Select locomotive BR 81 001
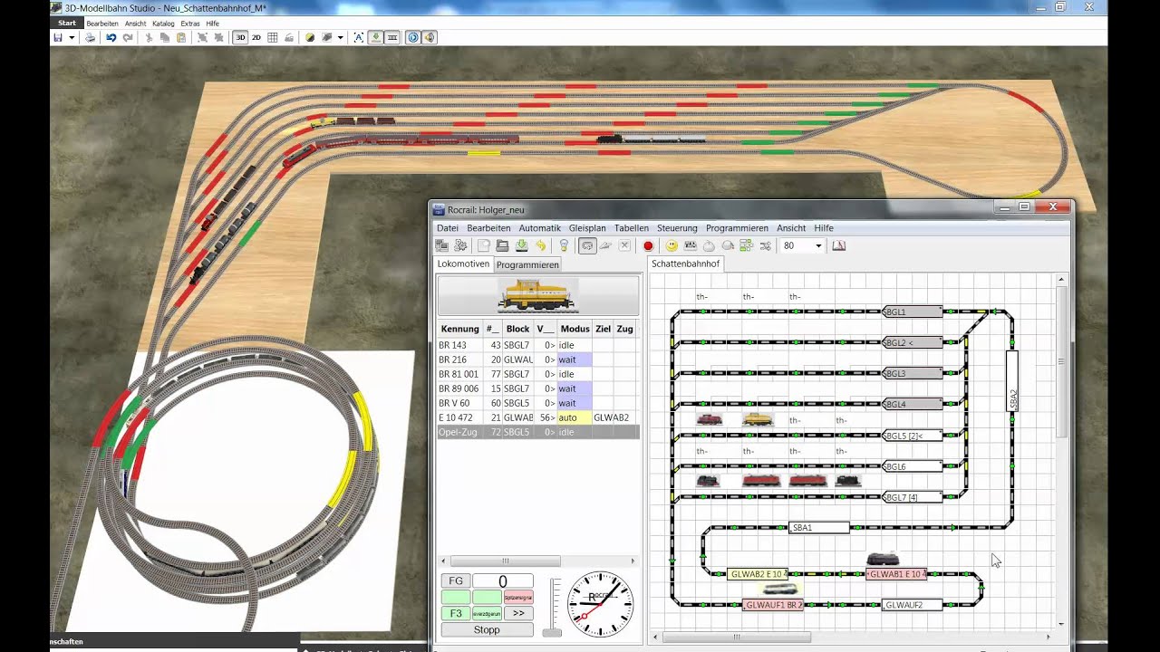The height and width of the screenshot is (652, 1160). [x=538, y=374]
